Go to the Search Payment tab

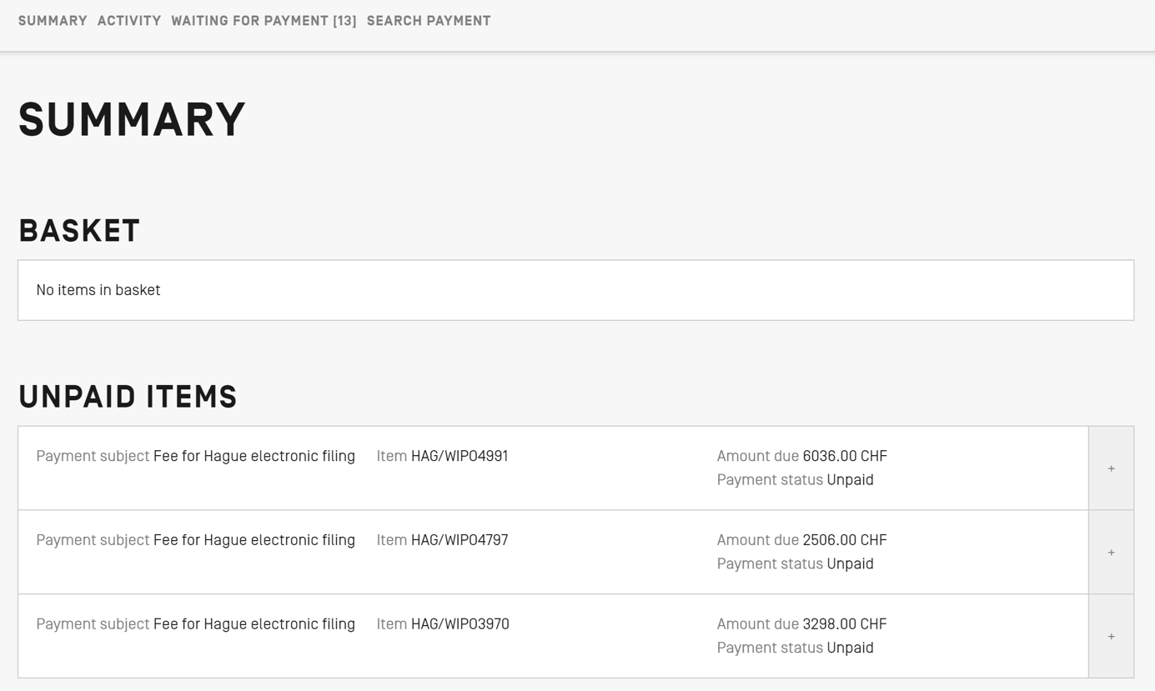point(429,21)
